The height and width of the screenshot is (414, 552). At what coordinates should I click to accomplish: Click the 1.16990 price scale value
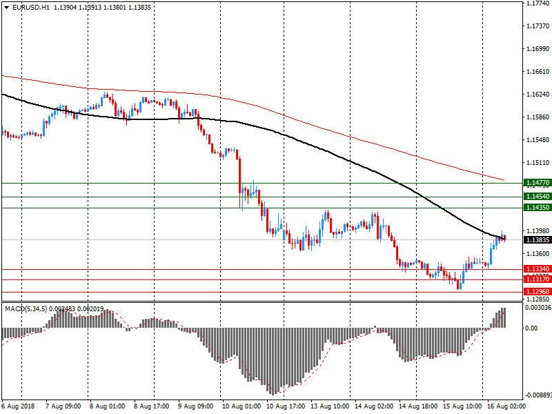coord(538,49)
